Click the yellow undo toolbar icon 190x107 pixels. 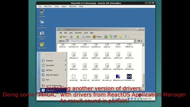click(x=120, y=37)
